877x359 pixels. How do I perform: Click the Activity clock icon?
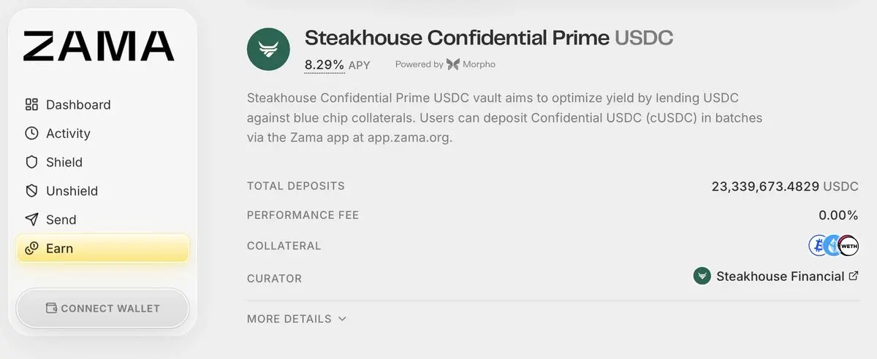point(31,134)
